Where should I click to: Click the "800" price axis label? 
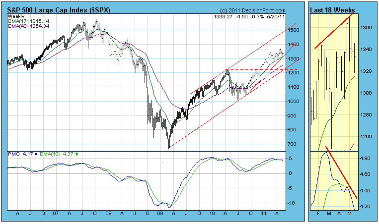(292, 130)
